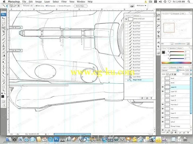This screenshot has width=193, height=144.
Task: Open the Normal blend mode dropdown
Action: pyautogui.click(x=170, y=70)
